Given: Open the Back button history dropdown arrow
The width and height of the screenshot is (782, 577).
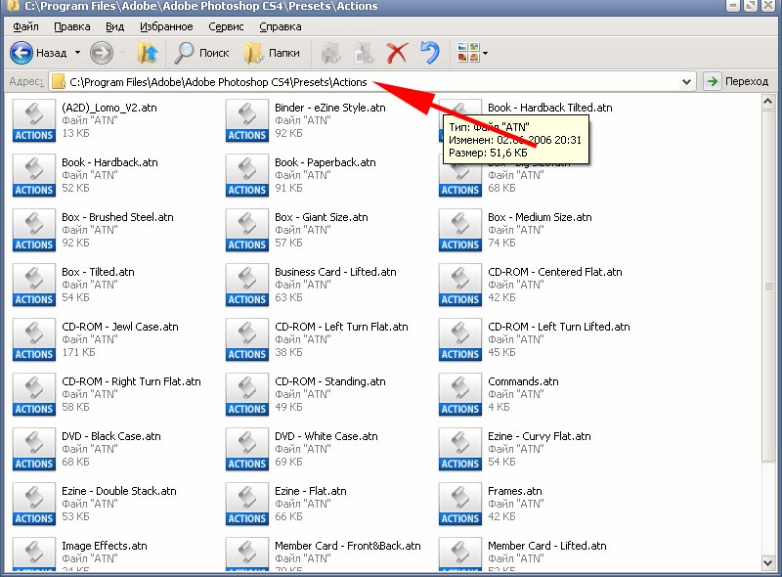Looking at the screenshot, I should [78, 53].
